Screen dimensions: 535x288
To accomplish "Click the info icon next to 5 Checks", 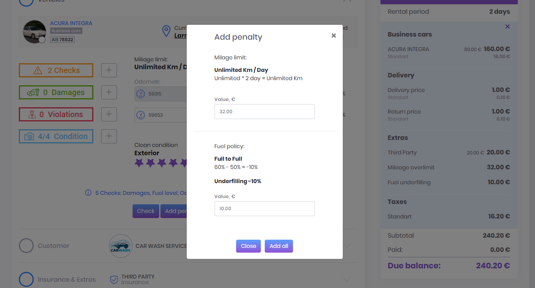I will click(88, 193).
